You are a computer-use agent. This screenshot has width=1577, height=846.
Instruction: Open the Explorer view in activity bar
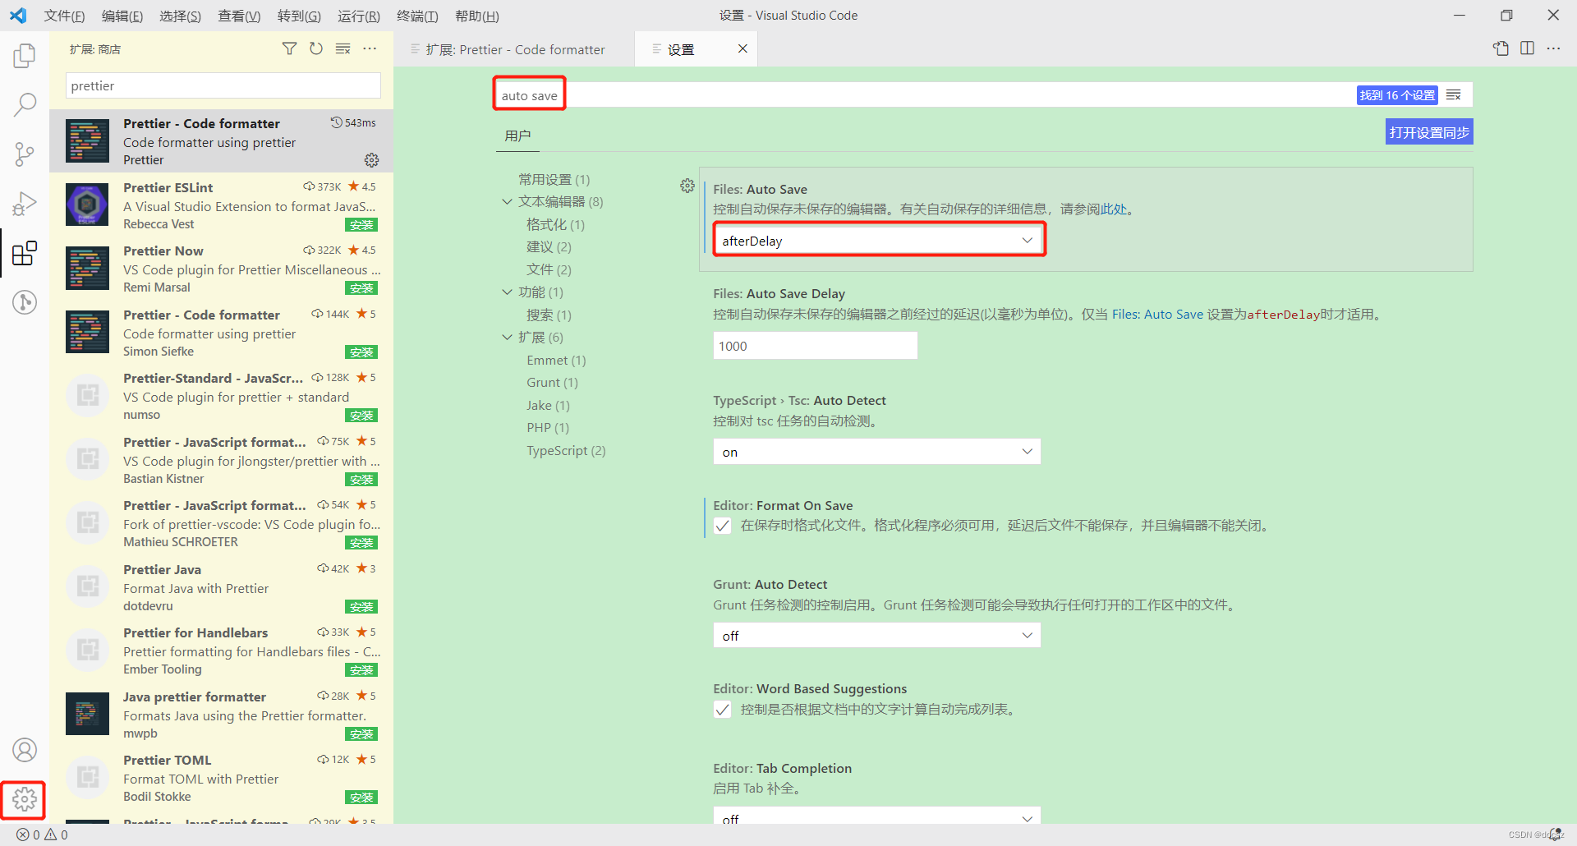tap(25, 56)
